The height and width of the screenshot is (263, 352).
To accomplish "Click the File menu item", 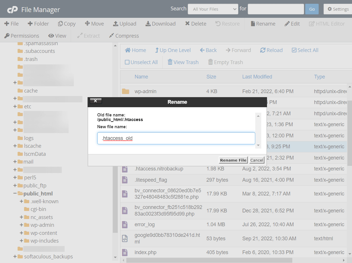I will pos(11,24).
